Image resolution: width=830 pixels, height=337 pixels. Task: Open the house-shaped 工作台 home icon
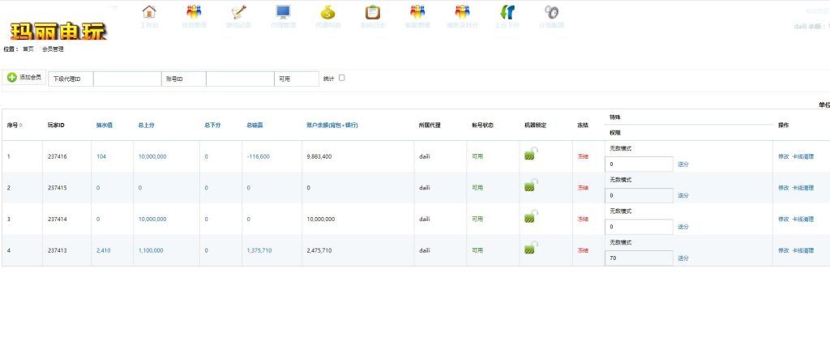pos(149,11)
